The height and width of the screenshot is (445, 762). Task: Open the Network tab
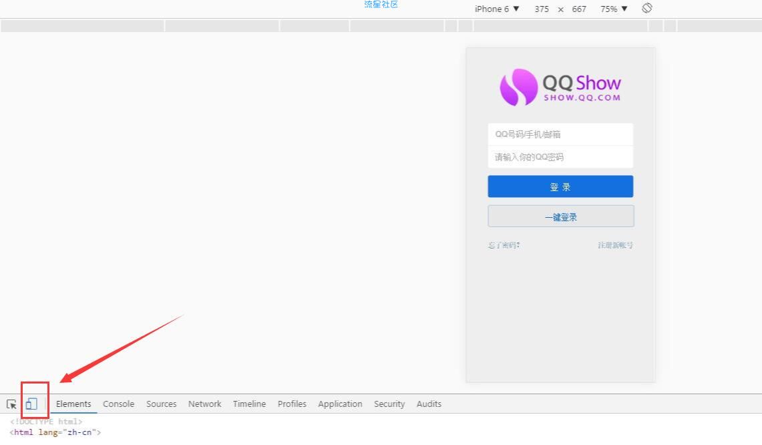[x=204, y=404]
